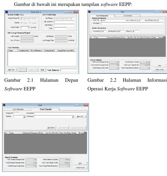Click Return to Job in upper Task window
Screen dimensions: 167x176
coord(159,69)
